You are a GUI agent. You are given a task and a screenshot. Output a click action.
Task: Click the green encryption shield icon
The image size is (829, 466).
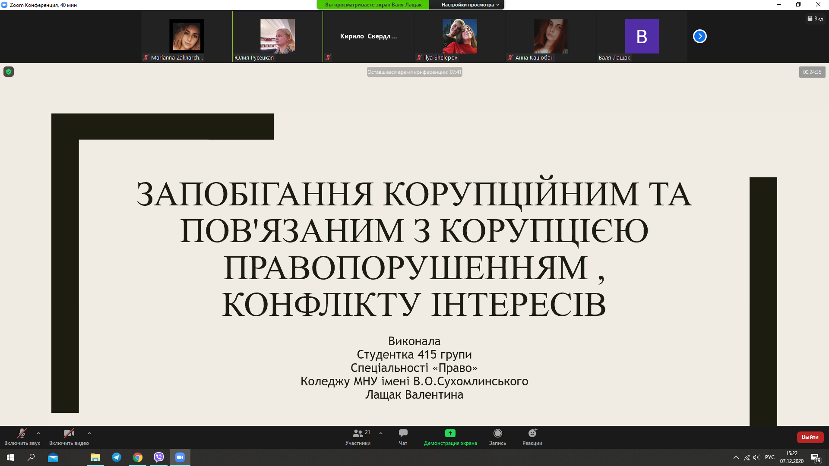pyautogui.click(x=9, y=72)
